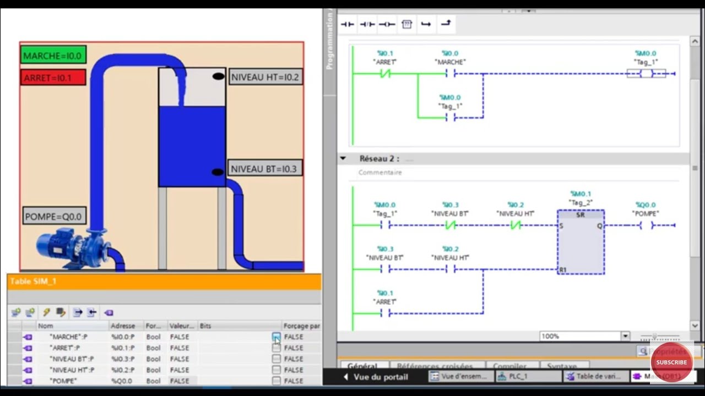
Task: Toggle the NIVEAU HT bit checkbox
Action: point(276,370)
